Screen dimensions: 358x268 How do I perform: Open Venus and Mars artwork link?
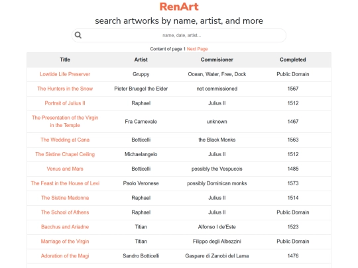[x=65, y=169]
